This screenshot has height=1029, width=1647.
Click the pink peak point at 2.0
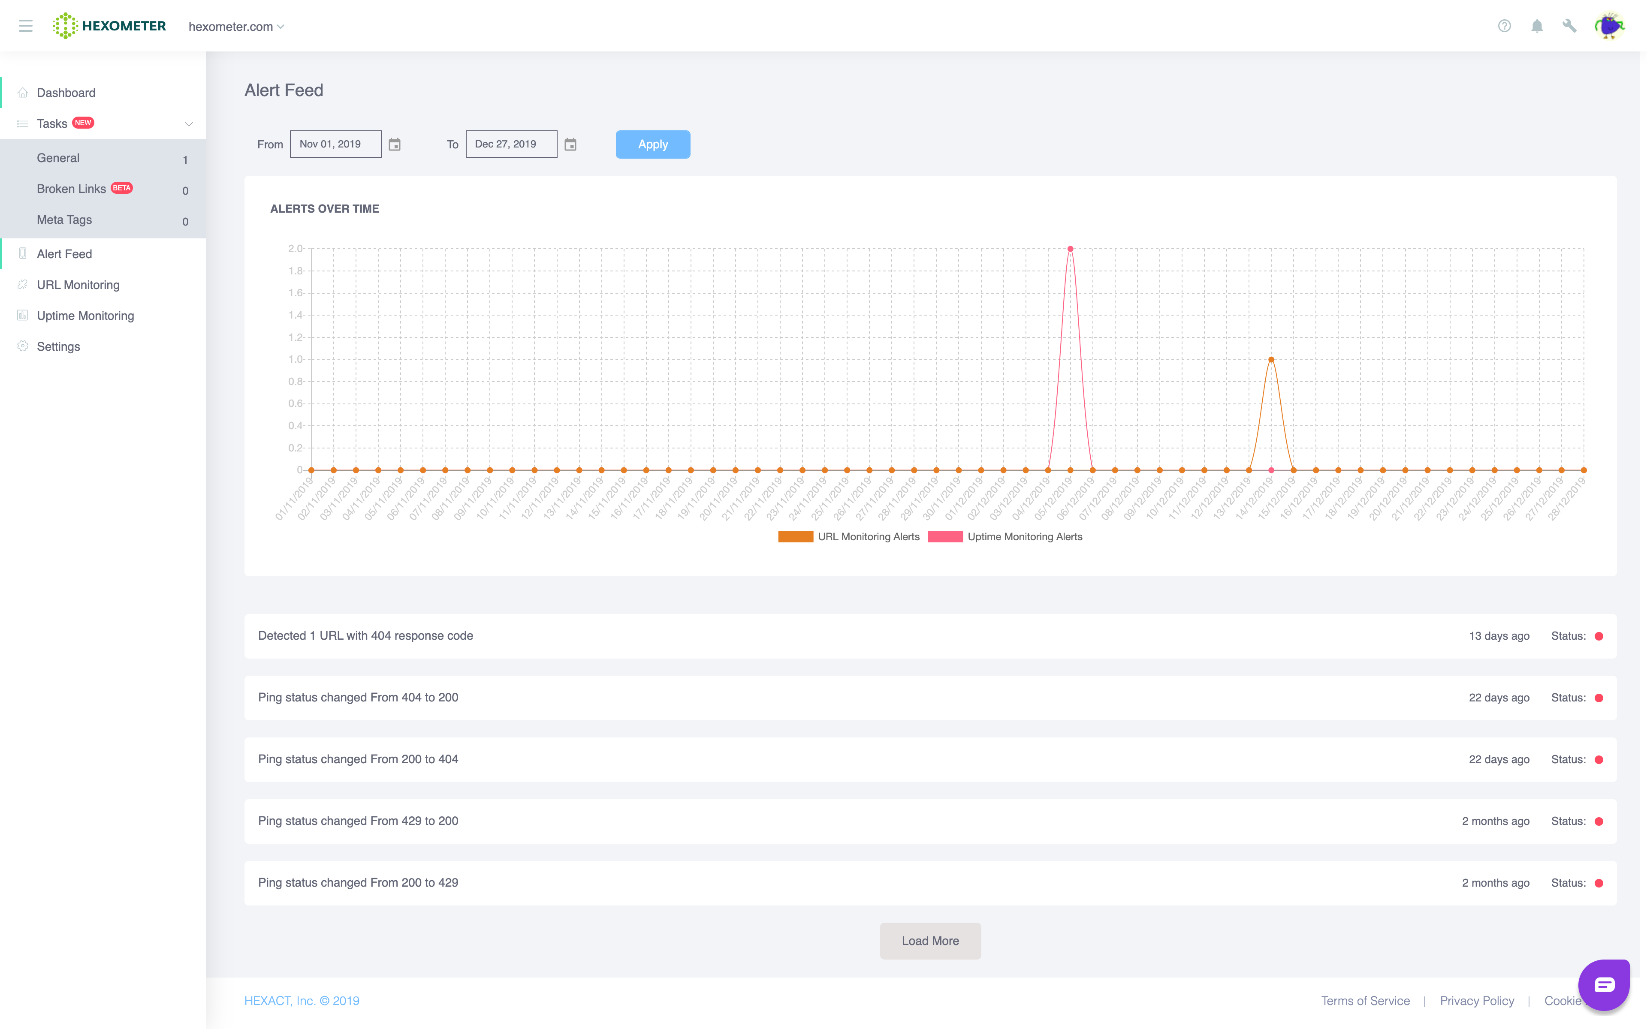[x=1071, y=249]
